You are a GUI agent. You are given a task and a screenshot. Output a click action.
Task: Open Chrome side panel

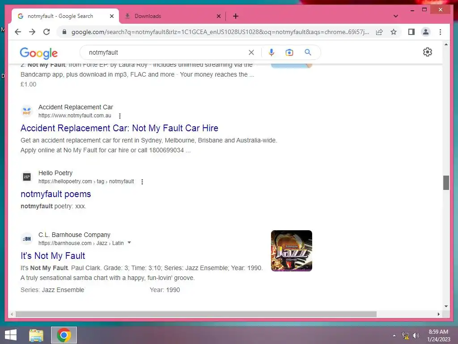[x=411, y=32]
